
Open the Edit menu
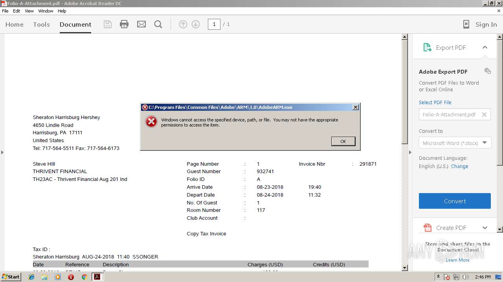point(17,11)
